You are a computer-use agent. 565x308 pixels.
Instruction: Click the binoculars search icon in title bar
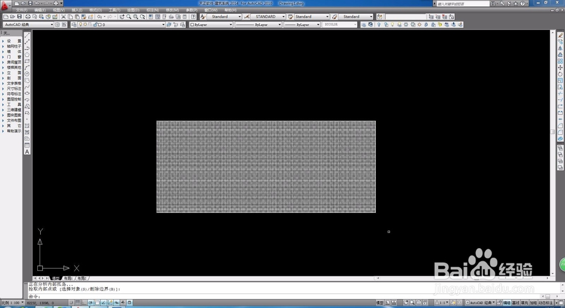(493, 3)
